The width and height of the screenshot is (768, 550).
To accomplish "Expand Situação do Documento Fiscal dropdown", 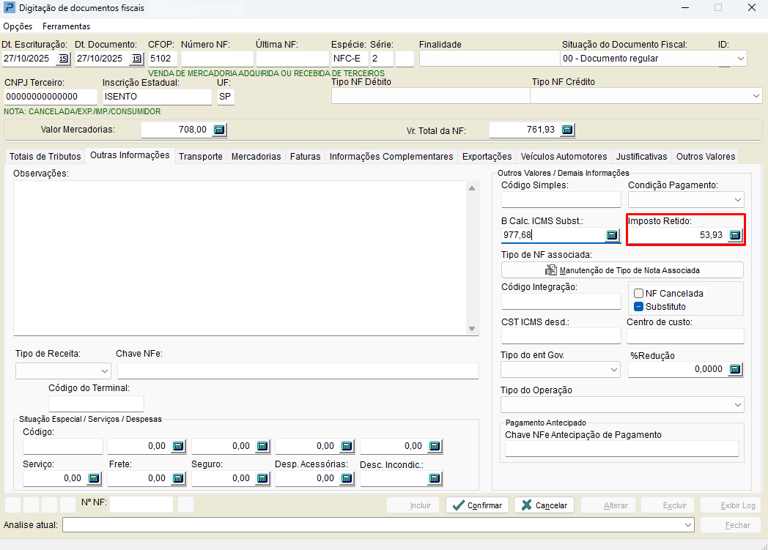I will pyautogui.click(x=739, y=59).
